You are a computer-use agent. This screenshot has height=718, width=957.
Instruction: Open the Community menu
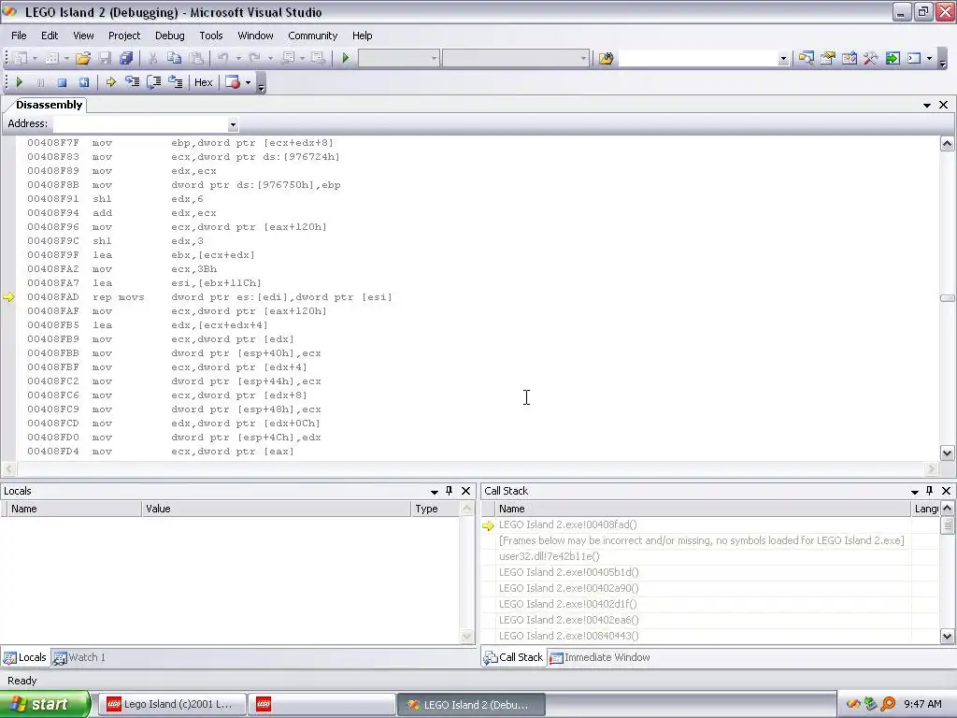tap(312, 36)
